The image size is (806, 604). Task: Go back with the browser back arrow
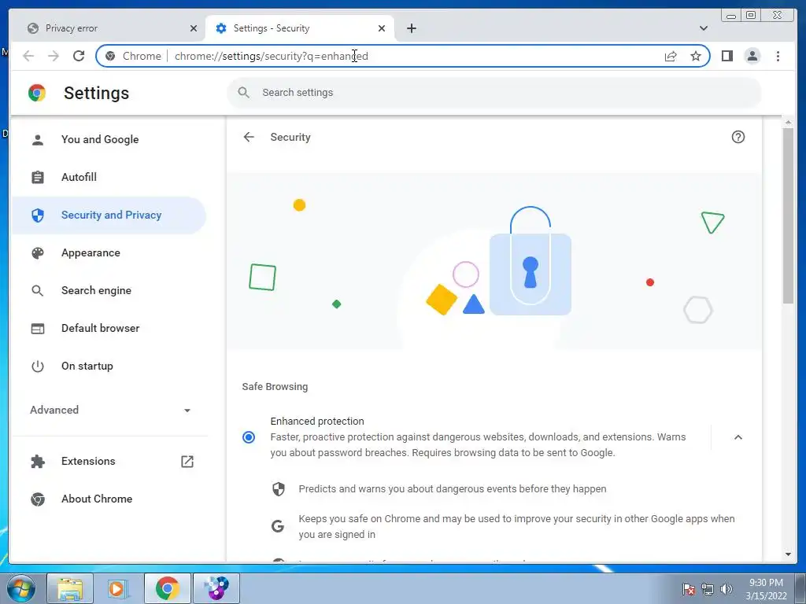point(28,56)
